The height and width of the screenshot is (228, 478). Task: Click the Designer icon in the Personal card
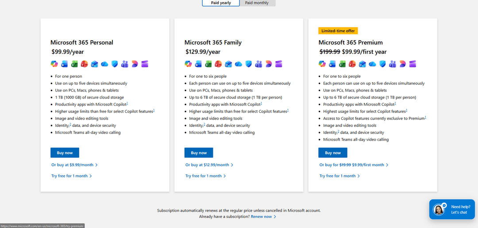(135, 64)
